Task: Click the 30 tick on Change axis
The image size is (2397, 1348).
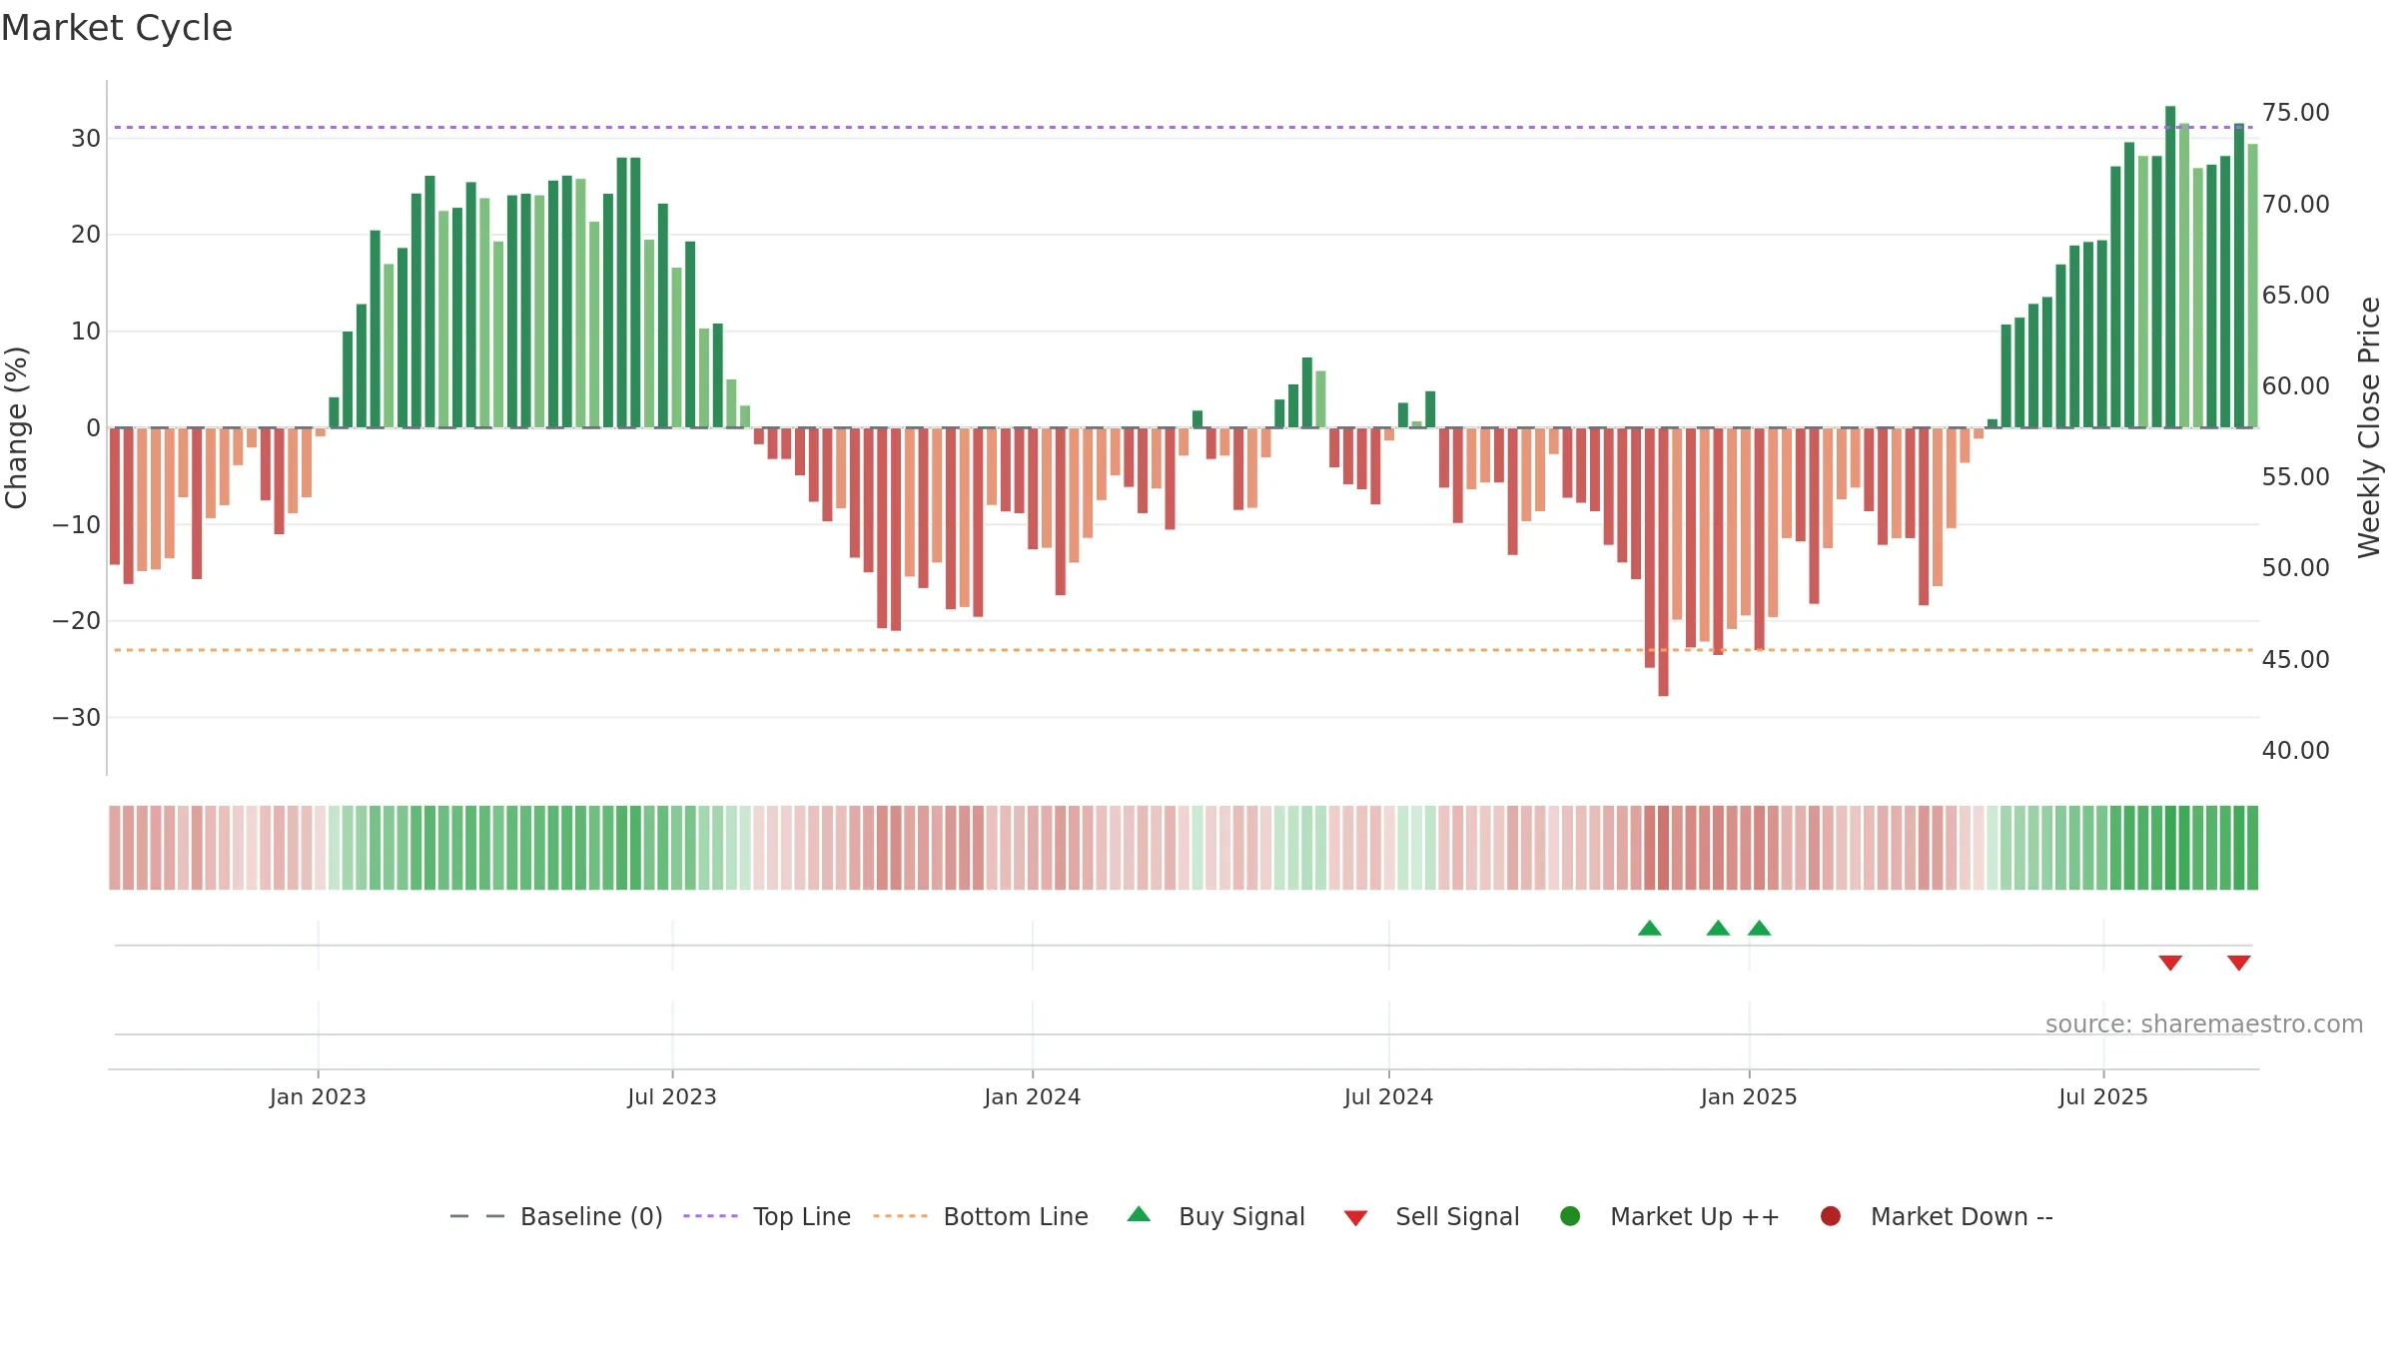Action: click(x=86, y=138)
